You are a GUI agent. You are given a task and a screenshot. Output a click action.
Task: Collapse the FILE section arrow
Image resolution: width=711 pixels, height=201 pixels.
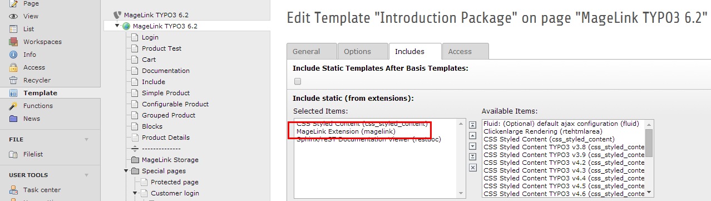coord(86,139)
